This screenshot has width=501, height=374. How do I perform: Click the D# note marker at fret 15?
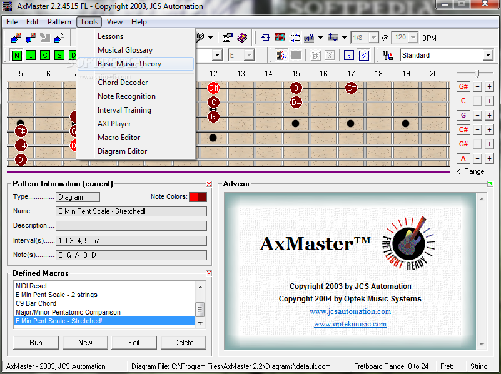tap(296, 103)
